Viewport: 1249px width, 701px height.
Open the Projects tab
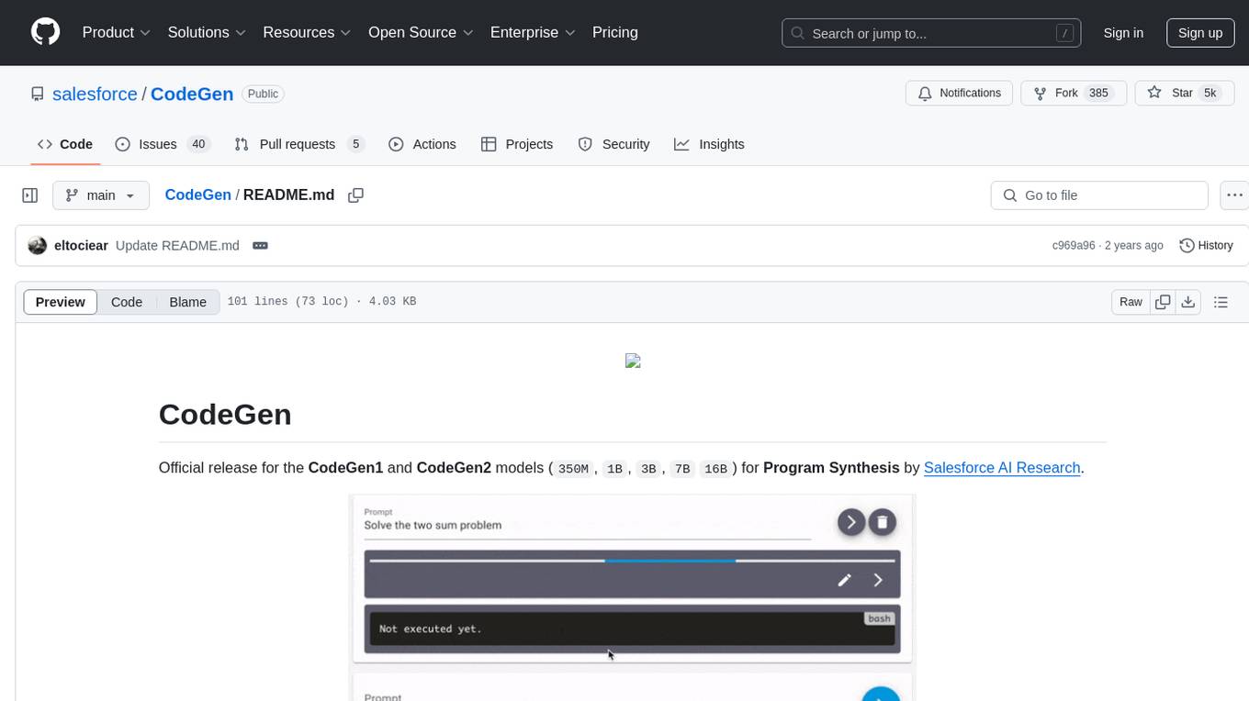pyautogui.click(x=517, y=144)
